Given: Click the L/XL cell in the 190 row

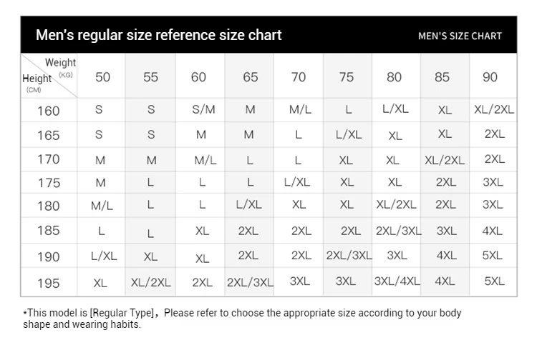Looking at the screenshot, I should [104, 256].
